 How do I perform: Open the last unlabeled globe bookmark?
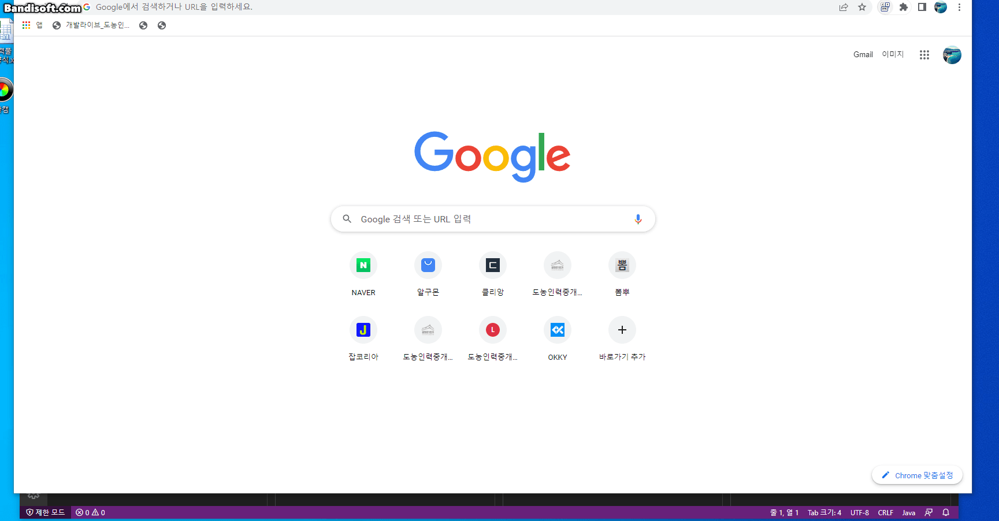coord(162,25)
